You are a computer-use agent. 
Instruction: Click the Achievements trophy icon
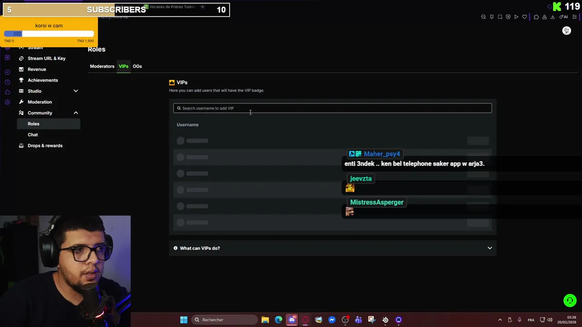tap(21, 80)
